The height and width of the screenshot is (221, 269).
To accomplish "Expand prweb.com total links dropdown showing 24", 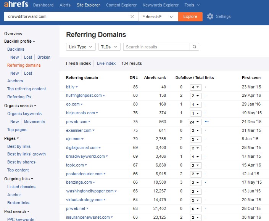I will [195, 122].
